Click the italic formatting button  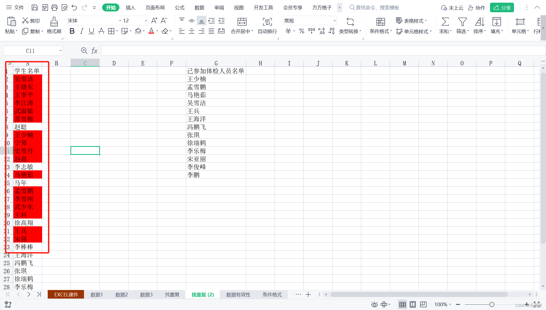click(82, 31)
